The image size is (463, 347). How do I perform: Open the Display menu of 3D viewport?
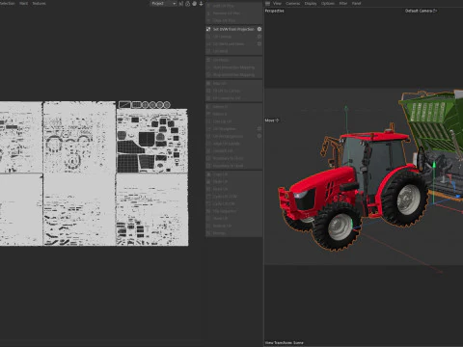tap(311, 4)
